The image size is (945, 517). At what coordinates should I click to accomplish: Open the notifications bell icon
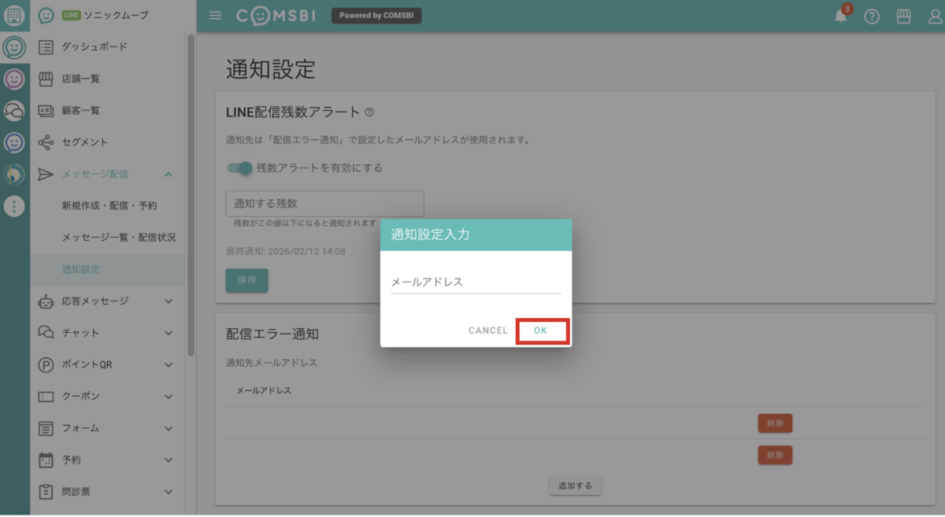pos(841,17)
